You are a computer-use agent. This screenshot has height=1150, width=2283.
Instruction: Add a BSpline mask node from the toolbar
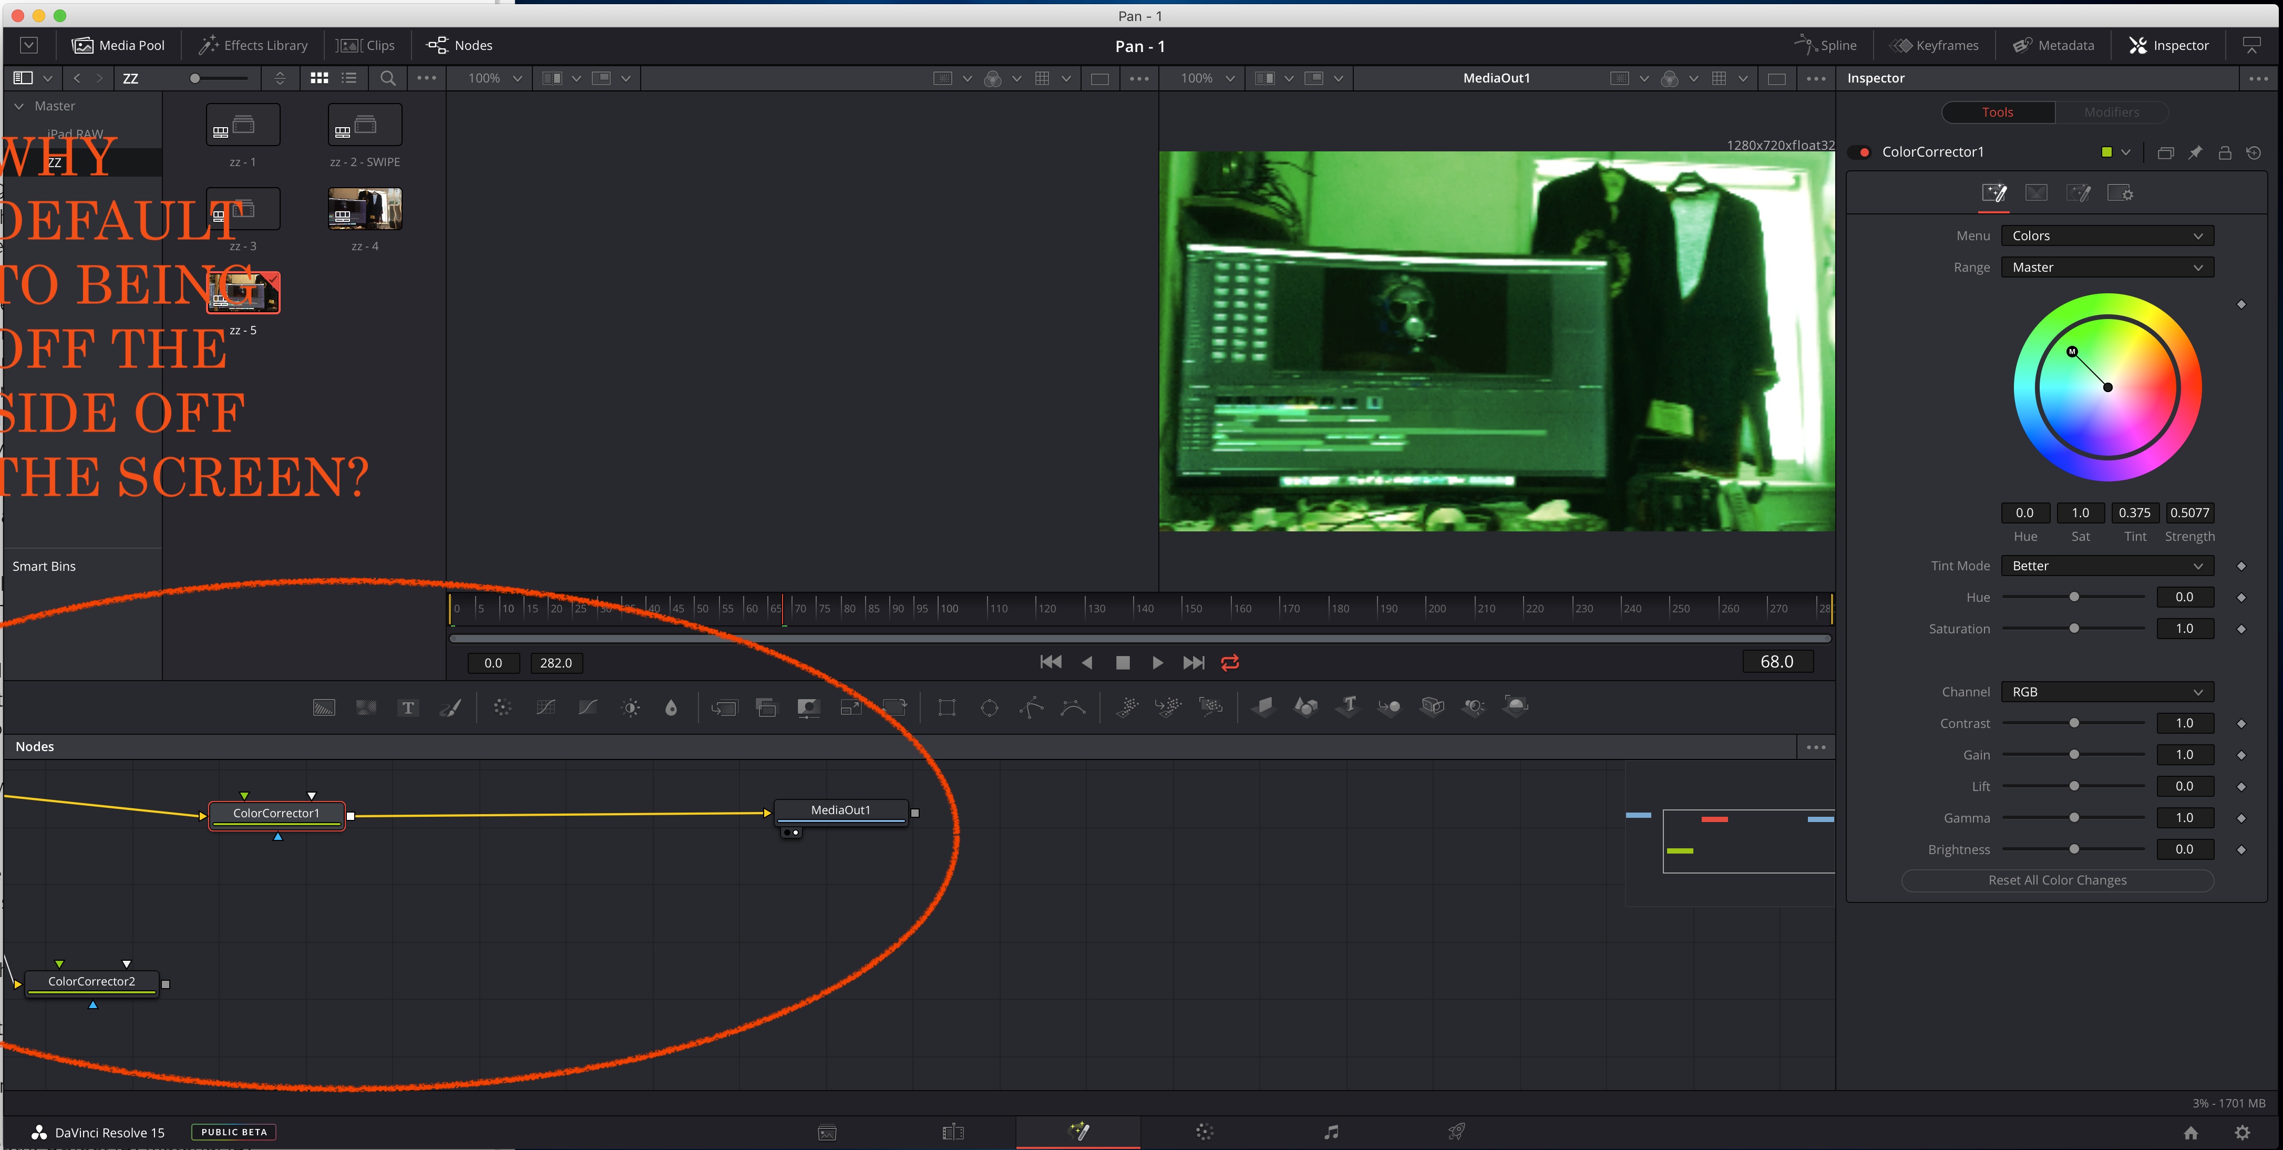tap(1072, 707)
